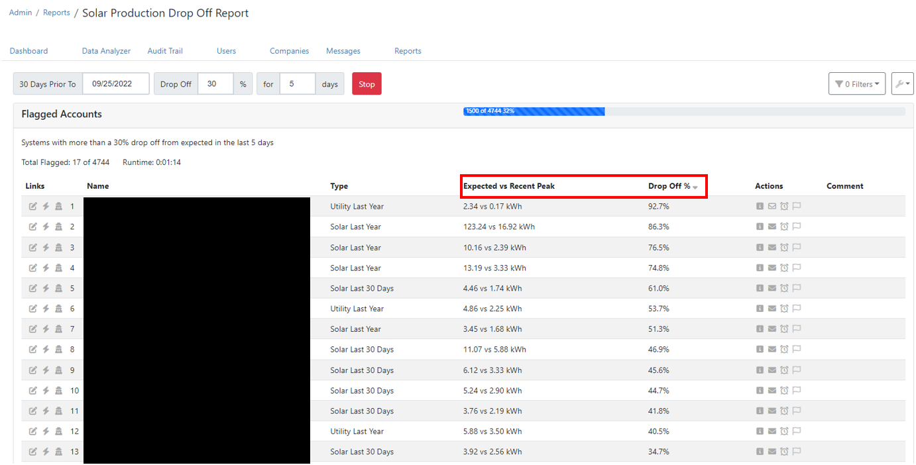This screenshot has width=916, height=465.
Task: Click the utility building icon in row 6
Action: coord(58,309)
